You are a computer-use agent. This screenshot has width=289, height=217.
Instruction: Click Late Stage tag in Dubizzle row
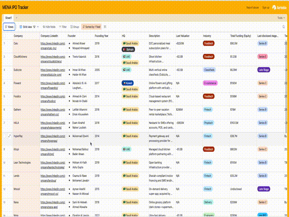point(264,70)
